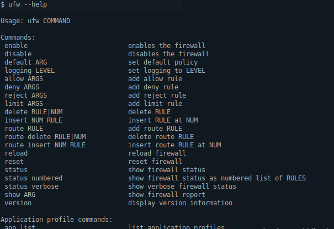Click the 'reject ARGS' command
334x229 pixels.
coord(26,95)
